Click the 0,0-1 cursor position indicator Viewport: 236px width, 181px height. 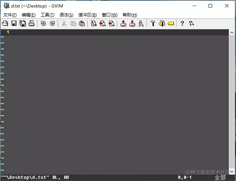[x=185, y=177]
